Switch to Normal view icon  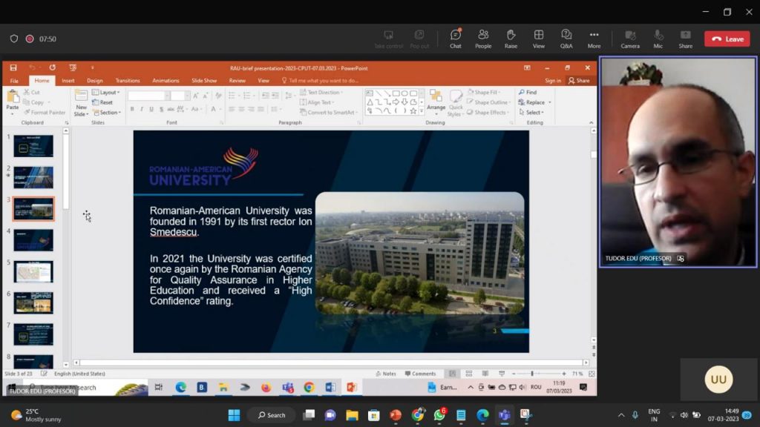pyautogui.click(x=452, y=374)
